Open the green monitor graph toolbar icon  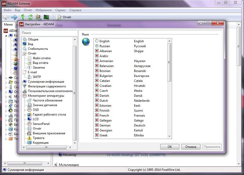46,17
